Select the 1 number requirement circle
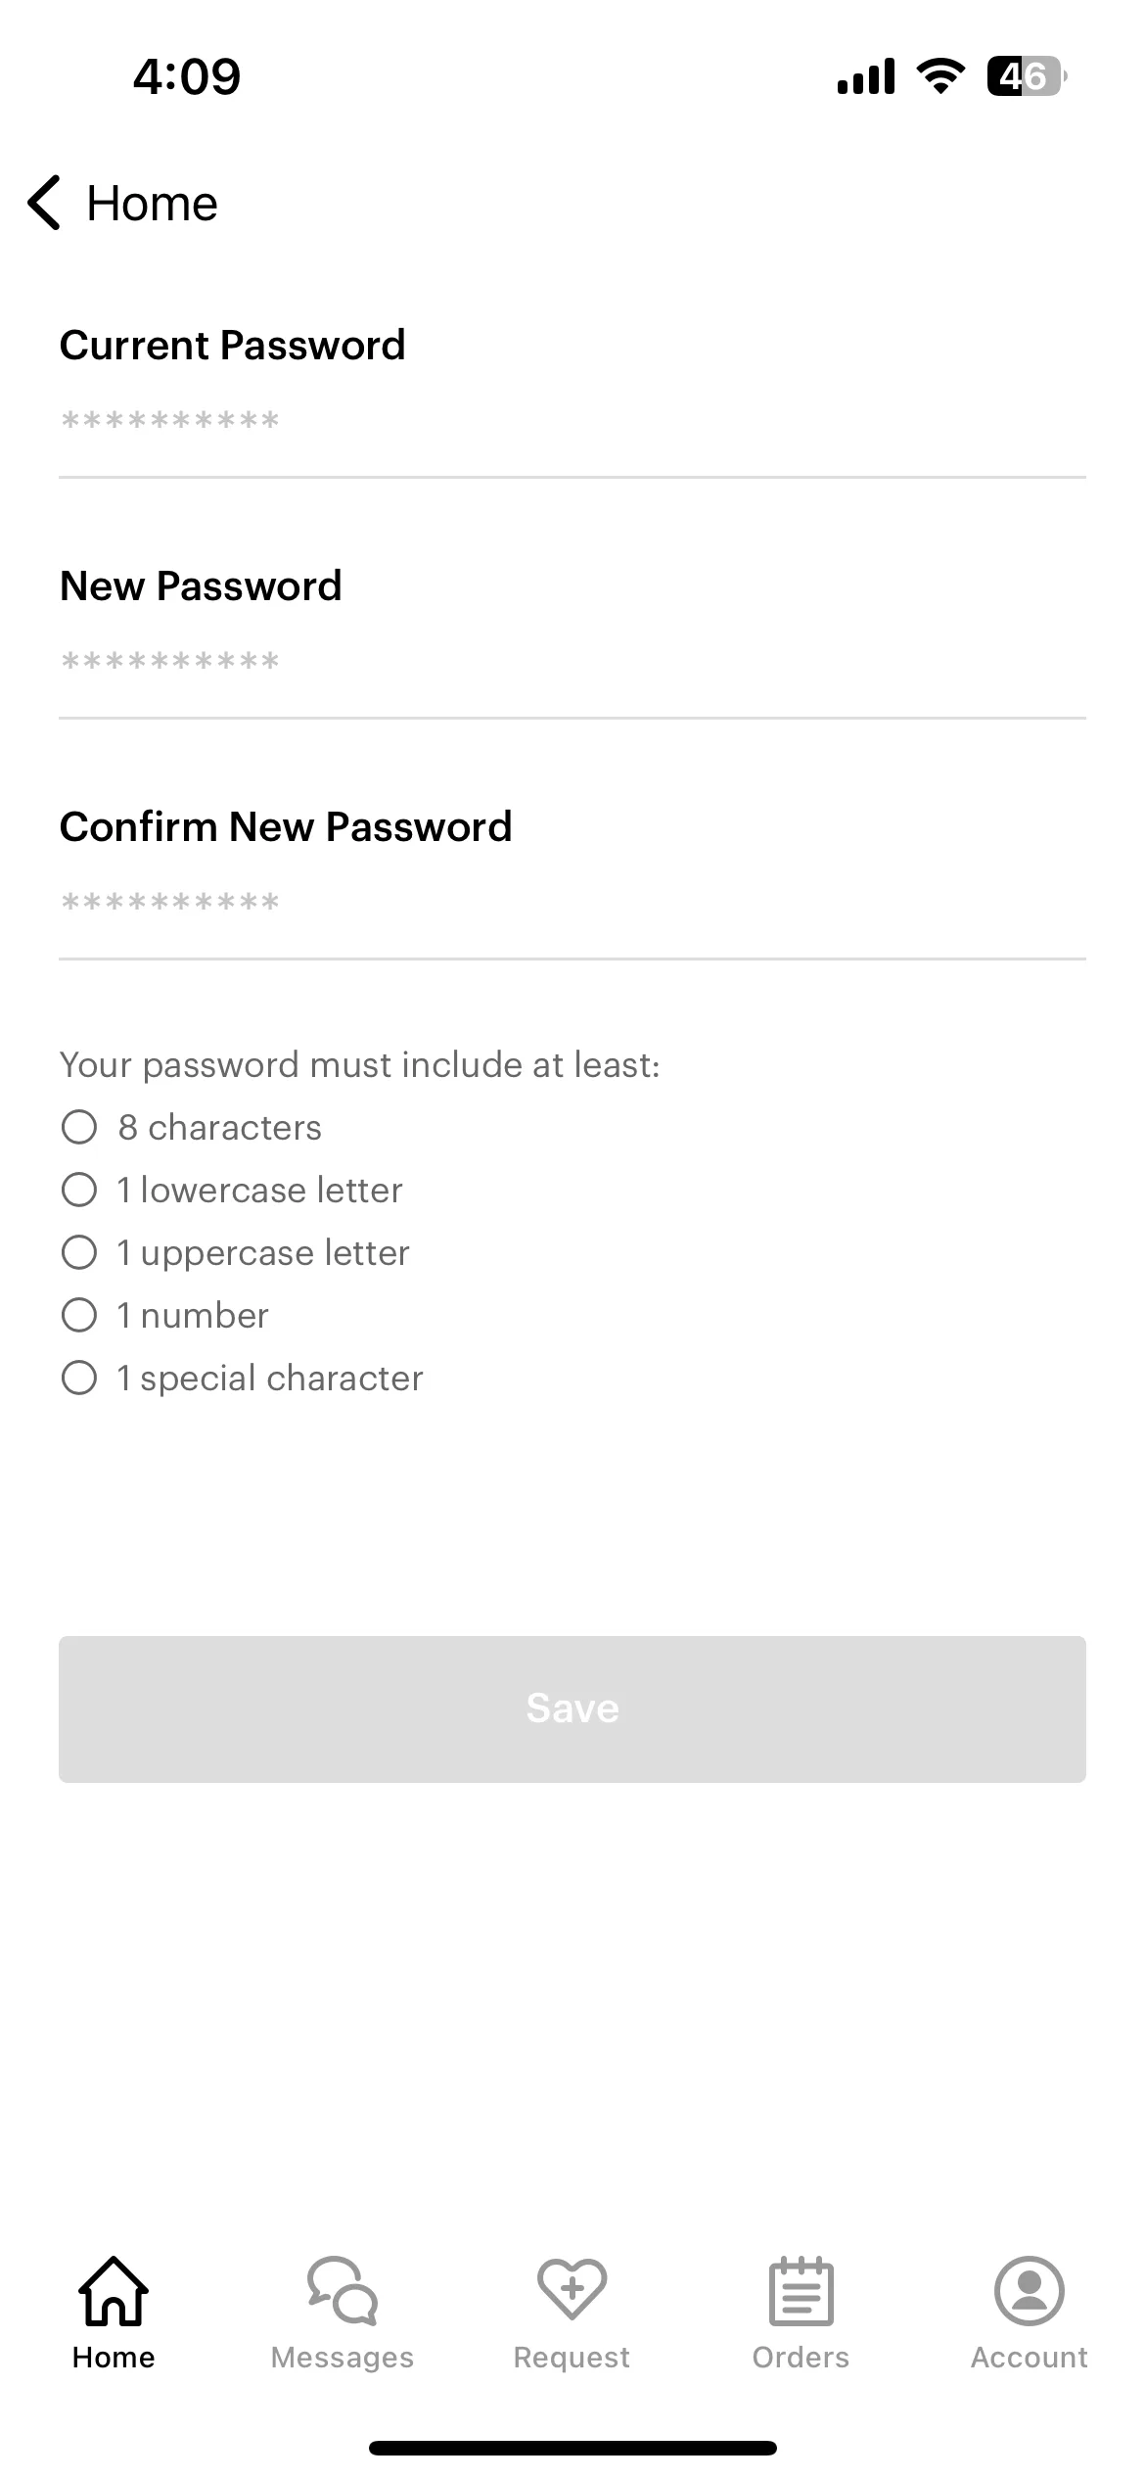1145x2479 pixels. click(79, 1315)
